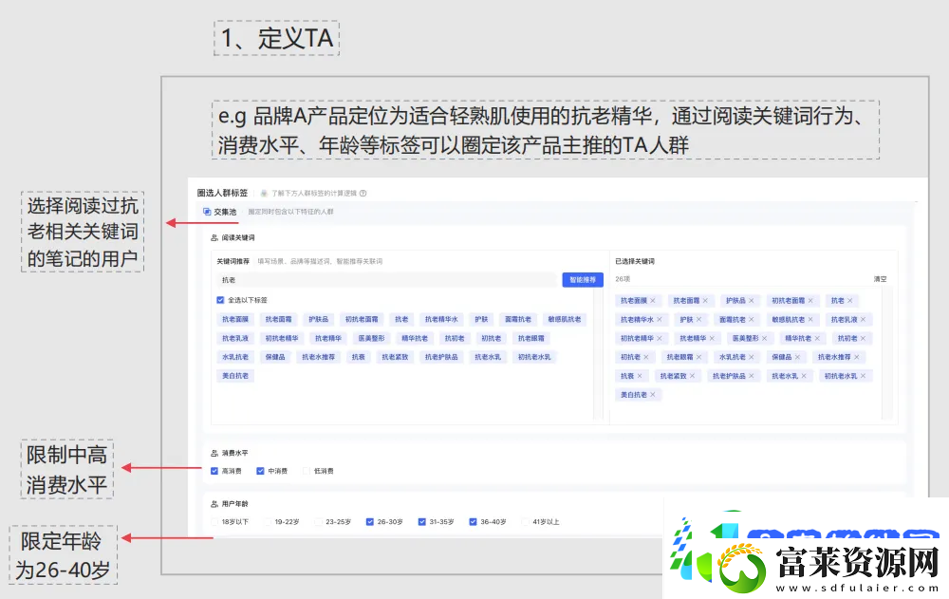Remove selected keyword 敏感肌抗老 via its X
Screen dimensions: 949x599
(810, 319)
